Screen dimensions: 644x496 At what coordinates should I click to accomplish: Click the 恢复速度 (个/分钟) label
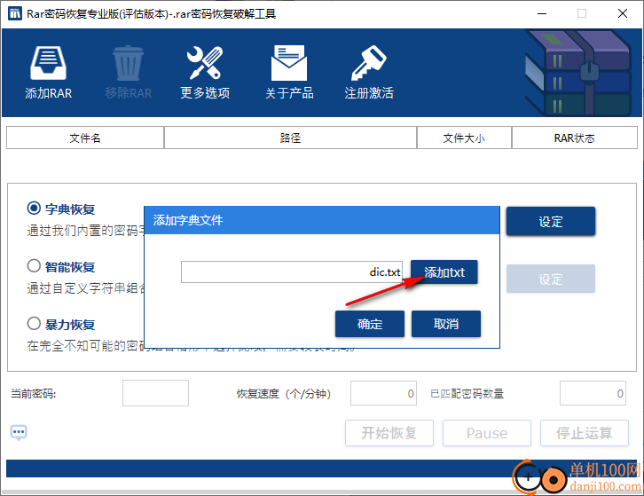[x=284, y=394]
